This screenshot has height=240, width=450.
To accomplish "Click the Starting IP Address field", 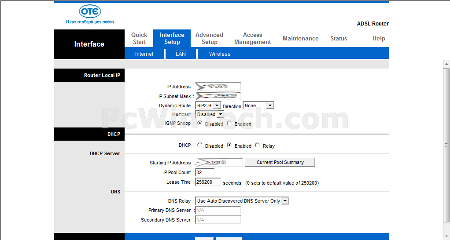I will point(219,162).
